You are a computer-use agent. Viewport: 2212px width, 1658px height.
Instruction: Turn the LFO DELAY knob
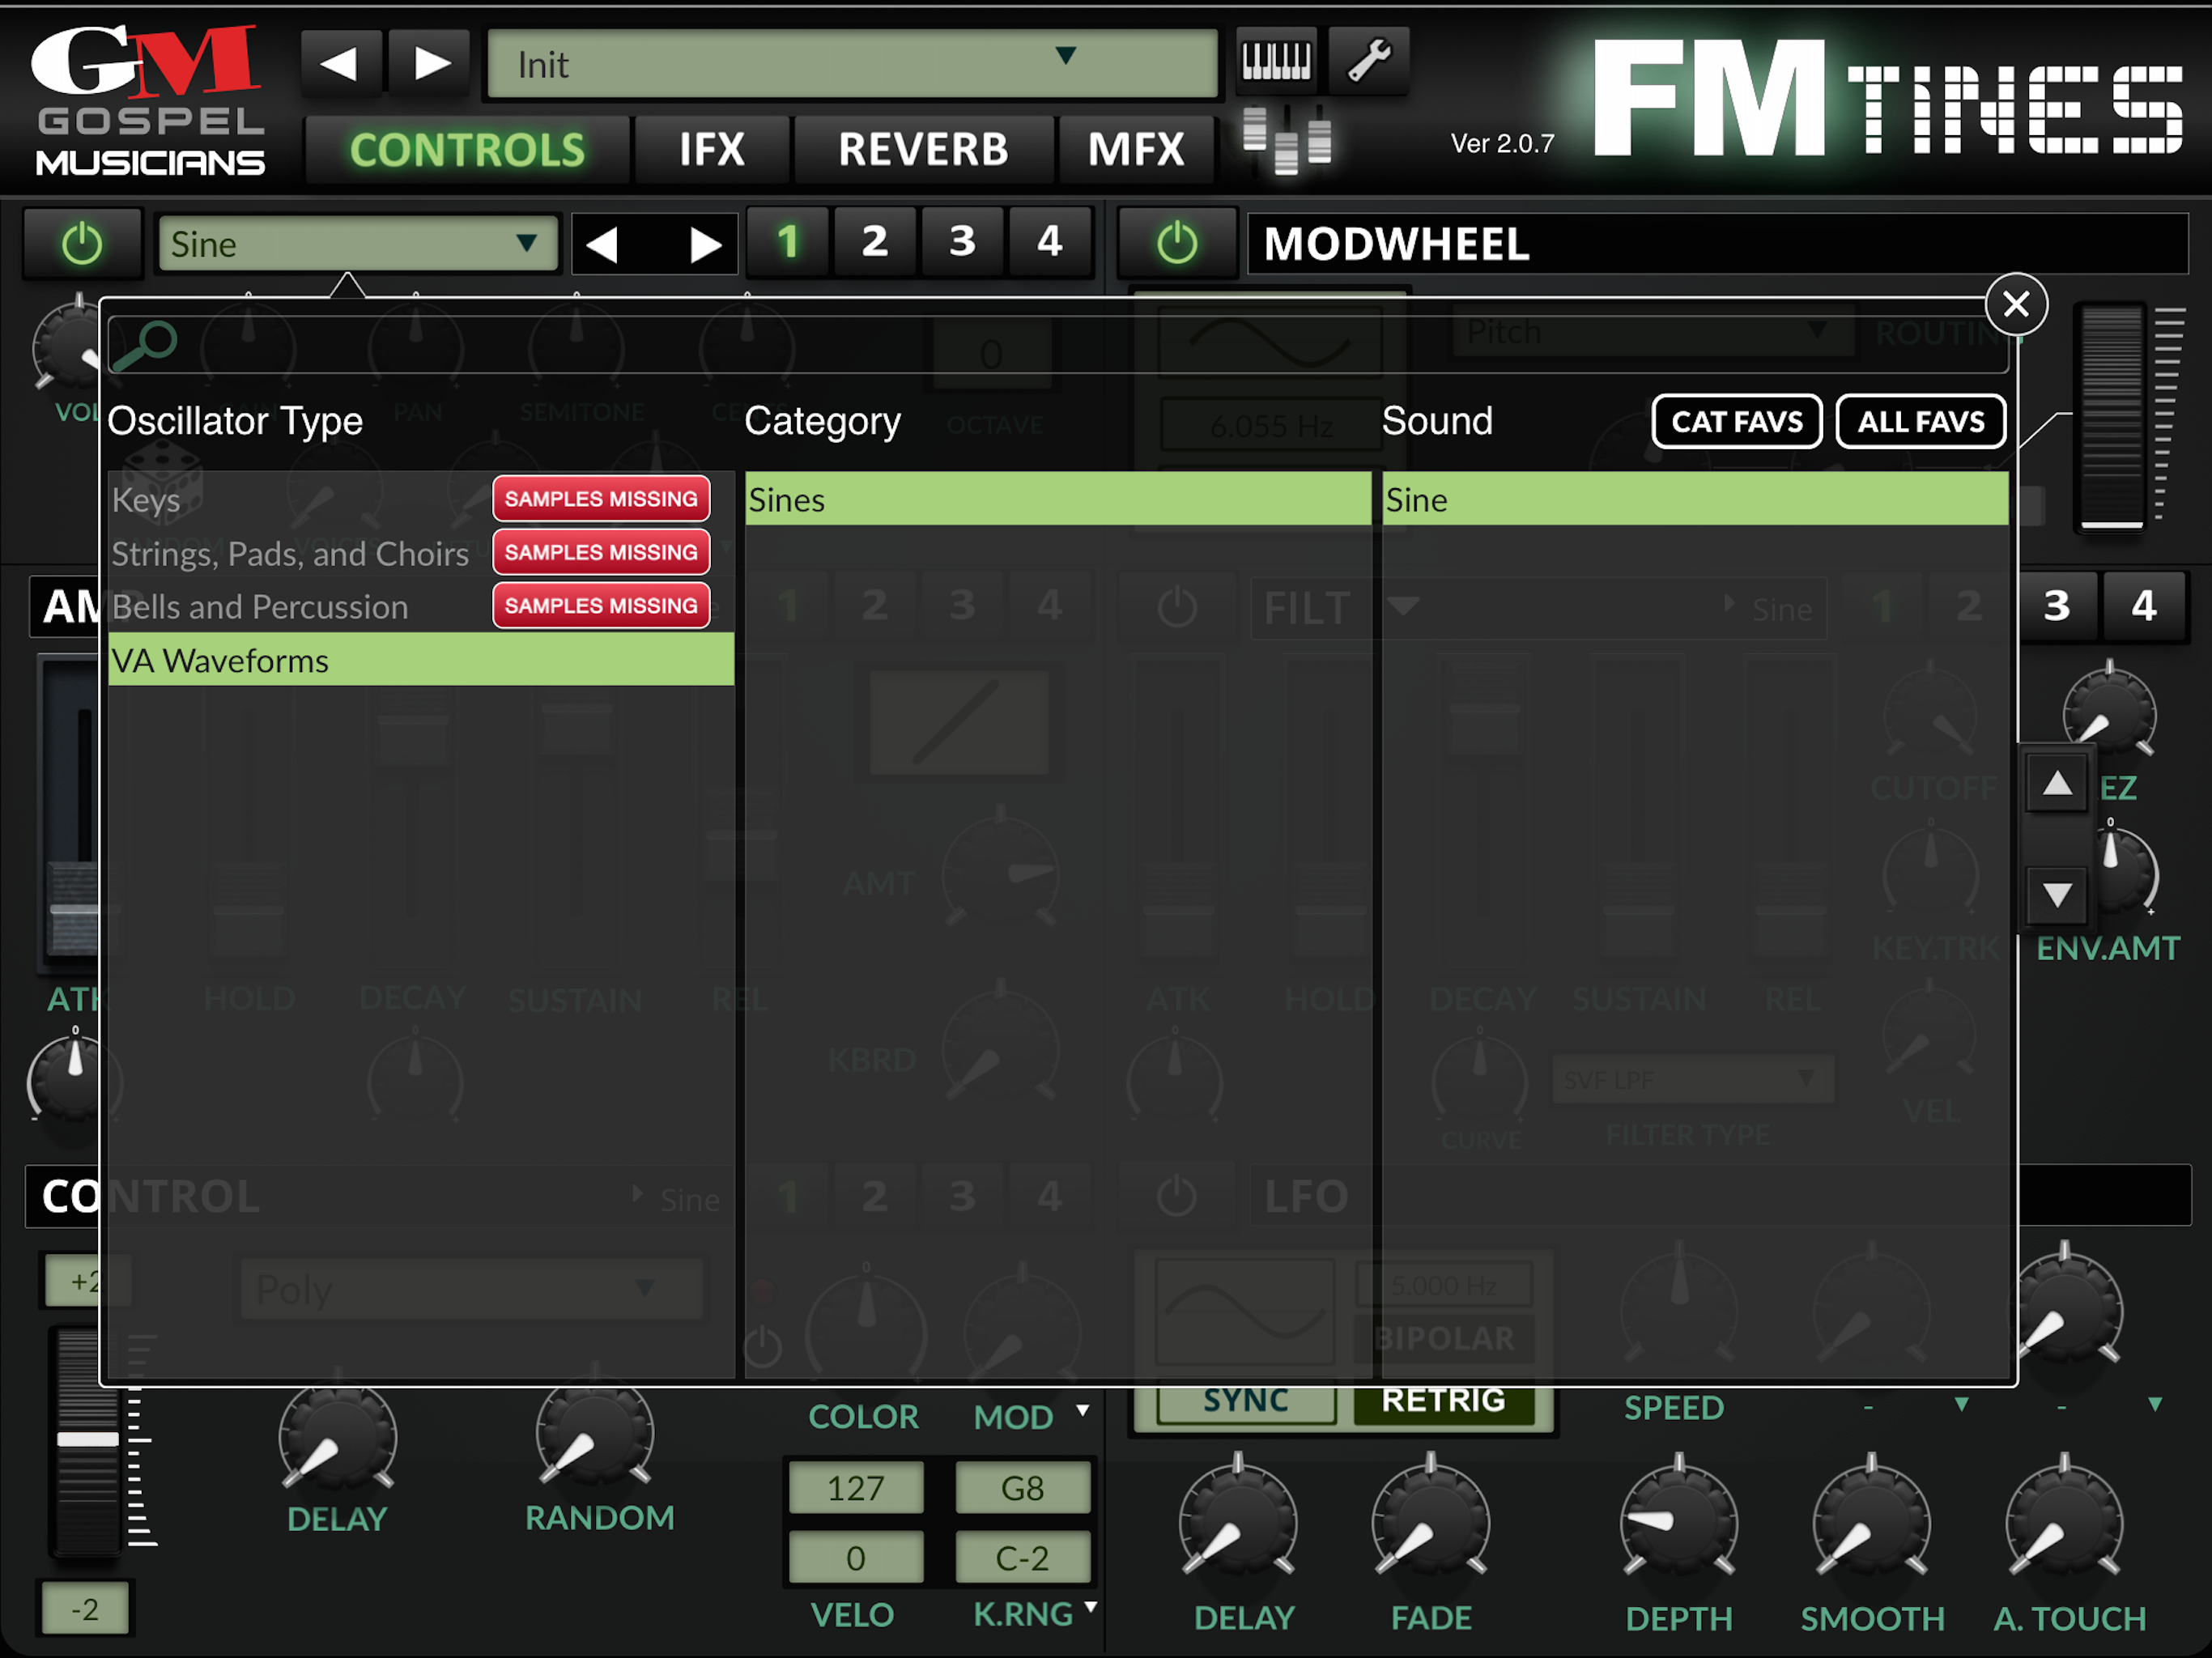point(1238,1524)
